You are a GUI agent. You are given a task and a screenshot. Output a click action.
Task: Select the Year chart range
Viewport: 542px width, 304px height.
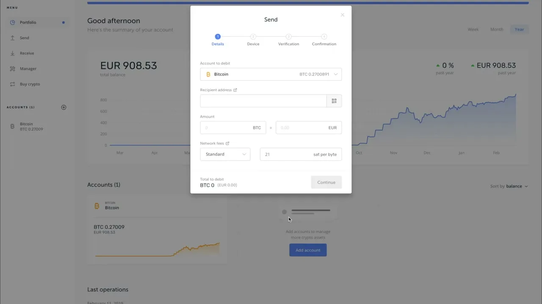tap(519, 30)
